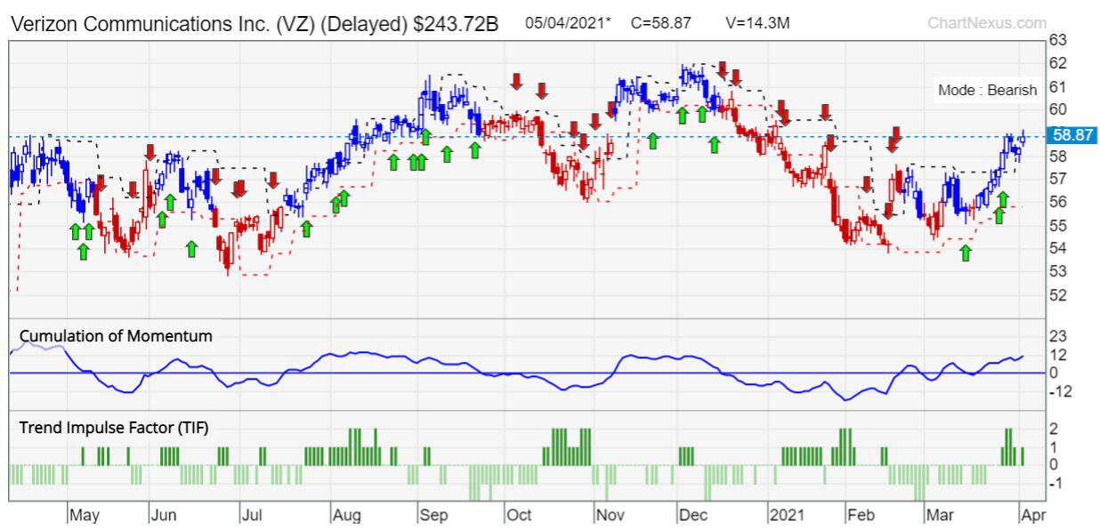Image resolution: width=1100 pixels, height=529 pixels.
Task: Click the Mar label on the time axis
Action: [940, 515]
